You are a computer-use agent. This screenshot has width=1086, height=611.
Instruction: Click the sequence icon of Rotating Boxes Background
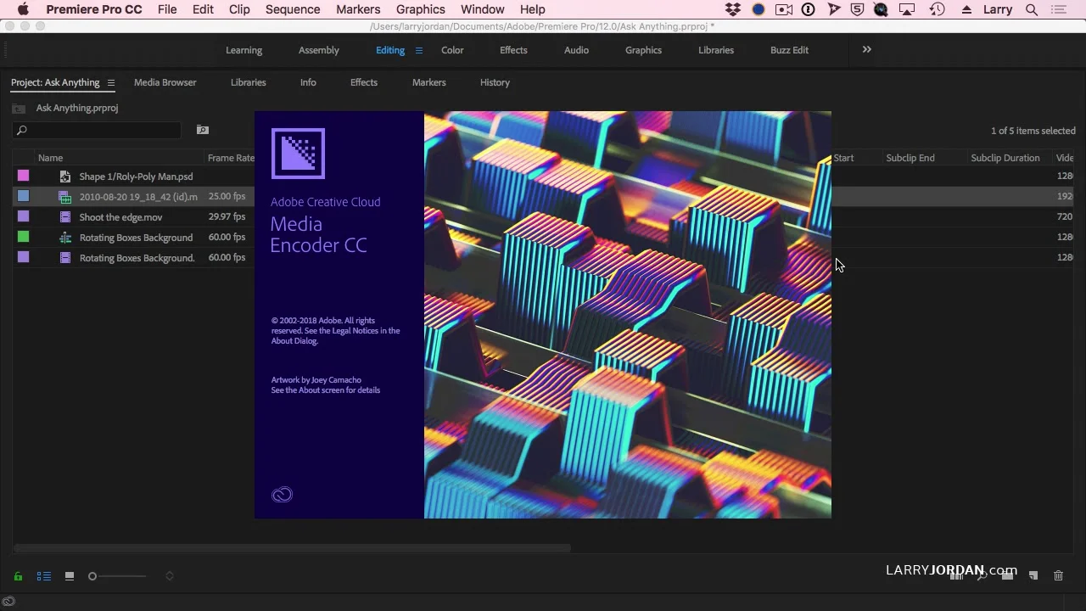point(65,238)
